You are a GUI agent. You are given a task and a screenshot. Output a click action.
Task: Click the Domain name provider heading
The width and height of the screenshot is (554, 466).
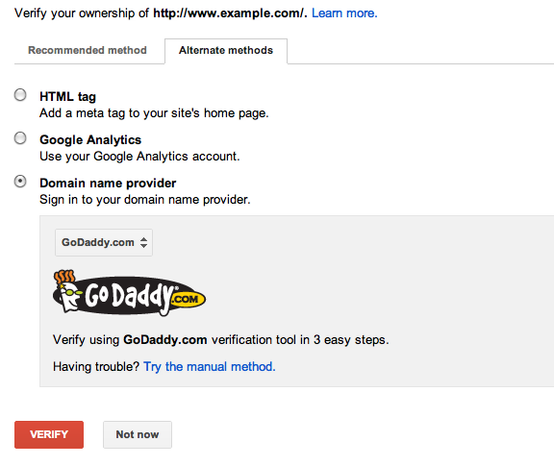click(x=108, y=183)
